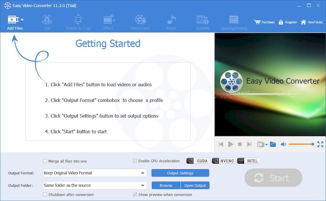
Task: Enable Shutdown after conversion
Action: click(45, 194)
